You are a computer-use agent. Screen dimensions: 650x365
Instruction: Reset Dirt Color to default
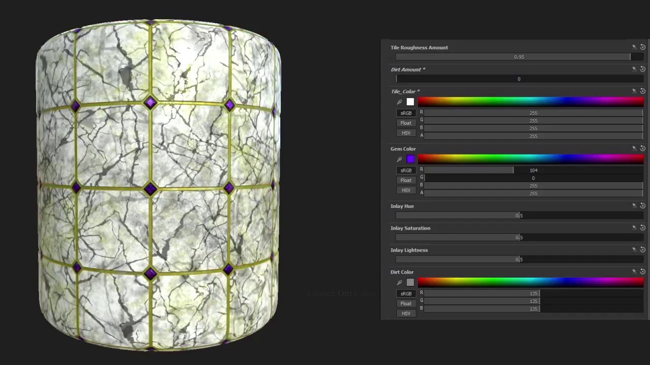[x=642, y=272]
